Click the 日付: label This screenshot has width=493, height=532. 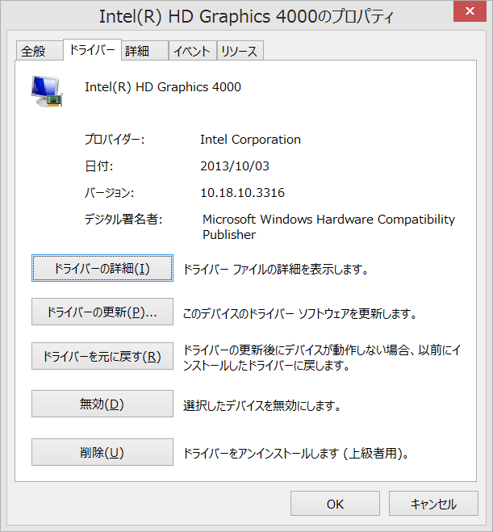click(x=98, y=166)
